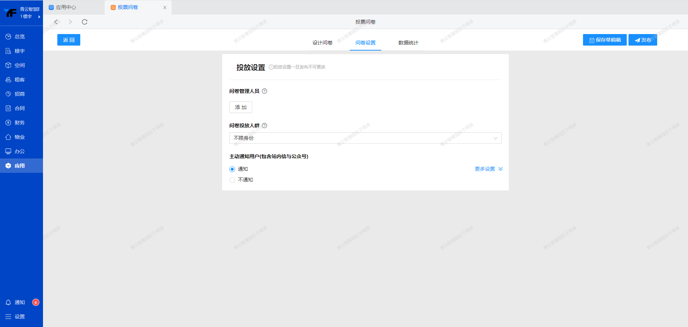This screenshot has width=688, height=327.
Task: Switch to the 数据统计 tab
Action: 408,43
